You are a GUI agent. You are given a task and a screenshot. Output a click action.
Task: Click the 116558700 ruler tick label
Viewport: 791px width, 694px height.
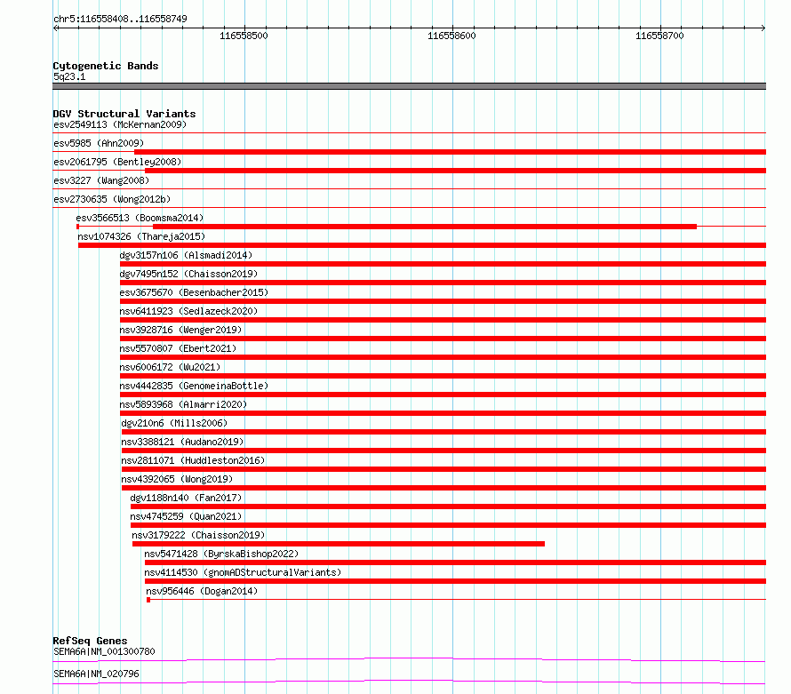pyautogui.click(x=659, y=36)
